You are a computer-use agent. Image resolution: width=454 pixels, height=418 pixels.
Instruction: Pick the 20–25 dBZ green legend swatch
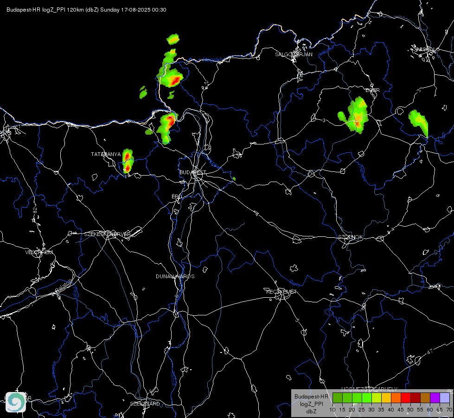pyautogui.click(x=357, y=398)
